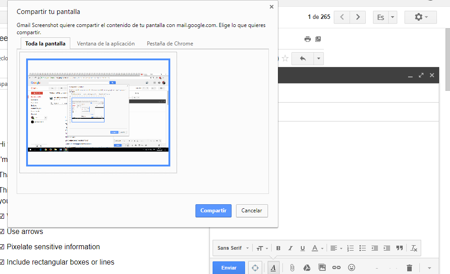Toggle the formatting options button

tap(273, 268)
